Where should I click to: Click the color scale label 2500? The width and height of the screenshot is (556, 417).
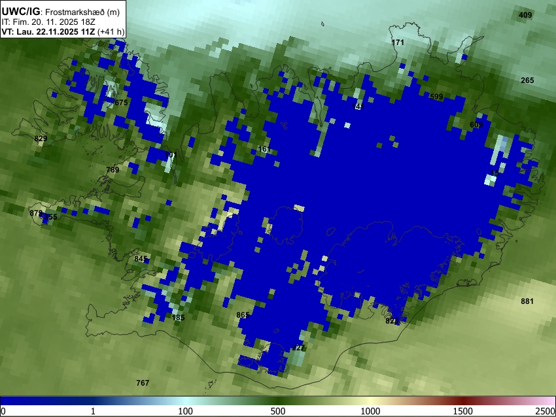[546, 411]
